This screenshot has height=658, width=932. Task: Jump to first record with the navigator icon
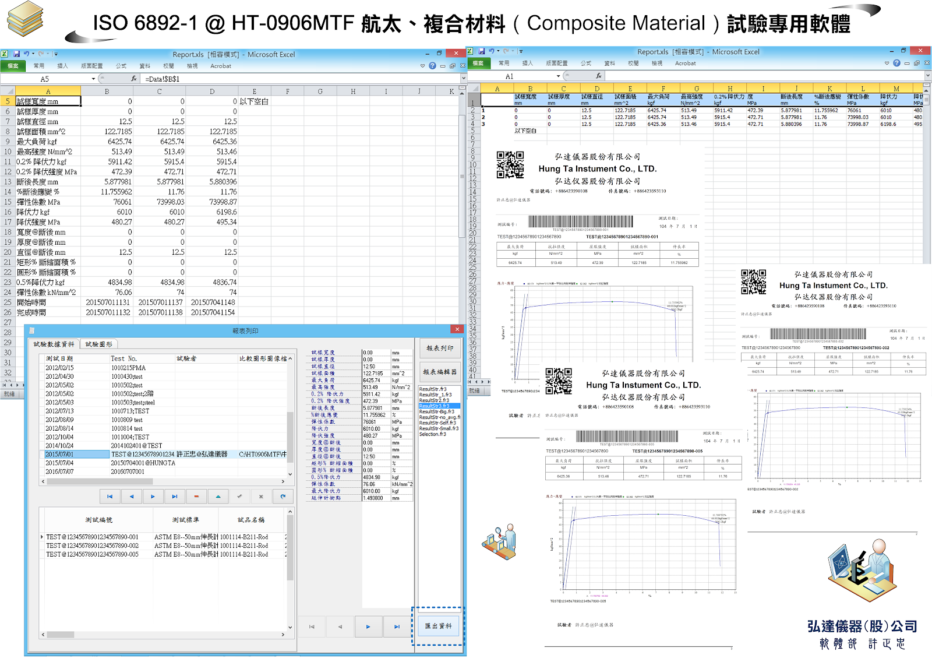[x=110, y=497]
